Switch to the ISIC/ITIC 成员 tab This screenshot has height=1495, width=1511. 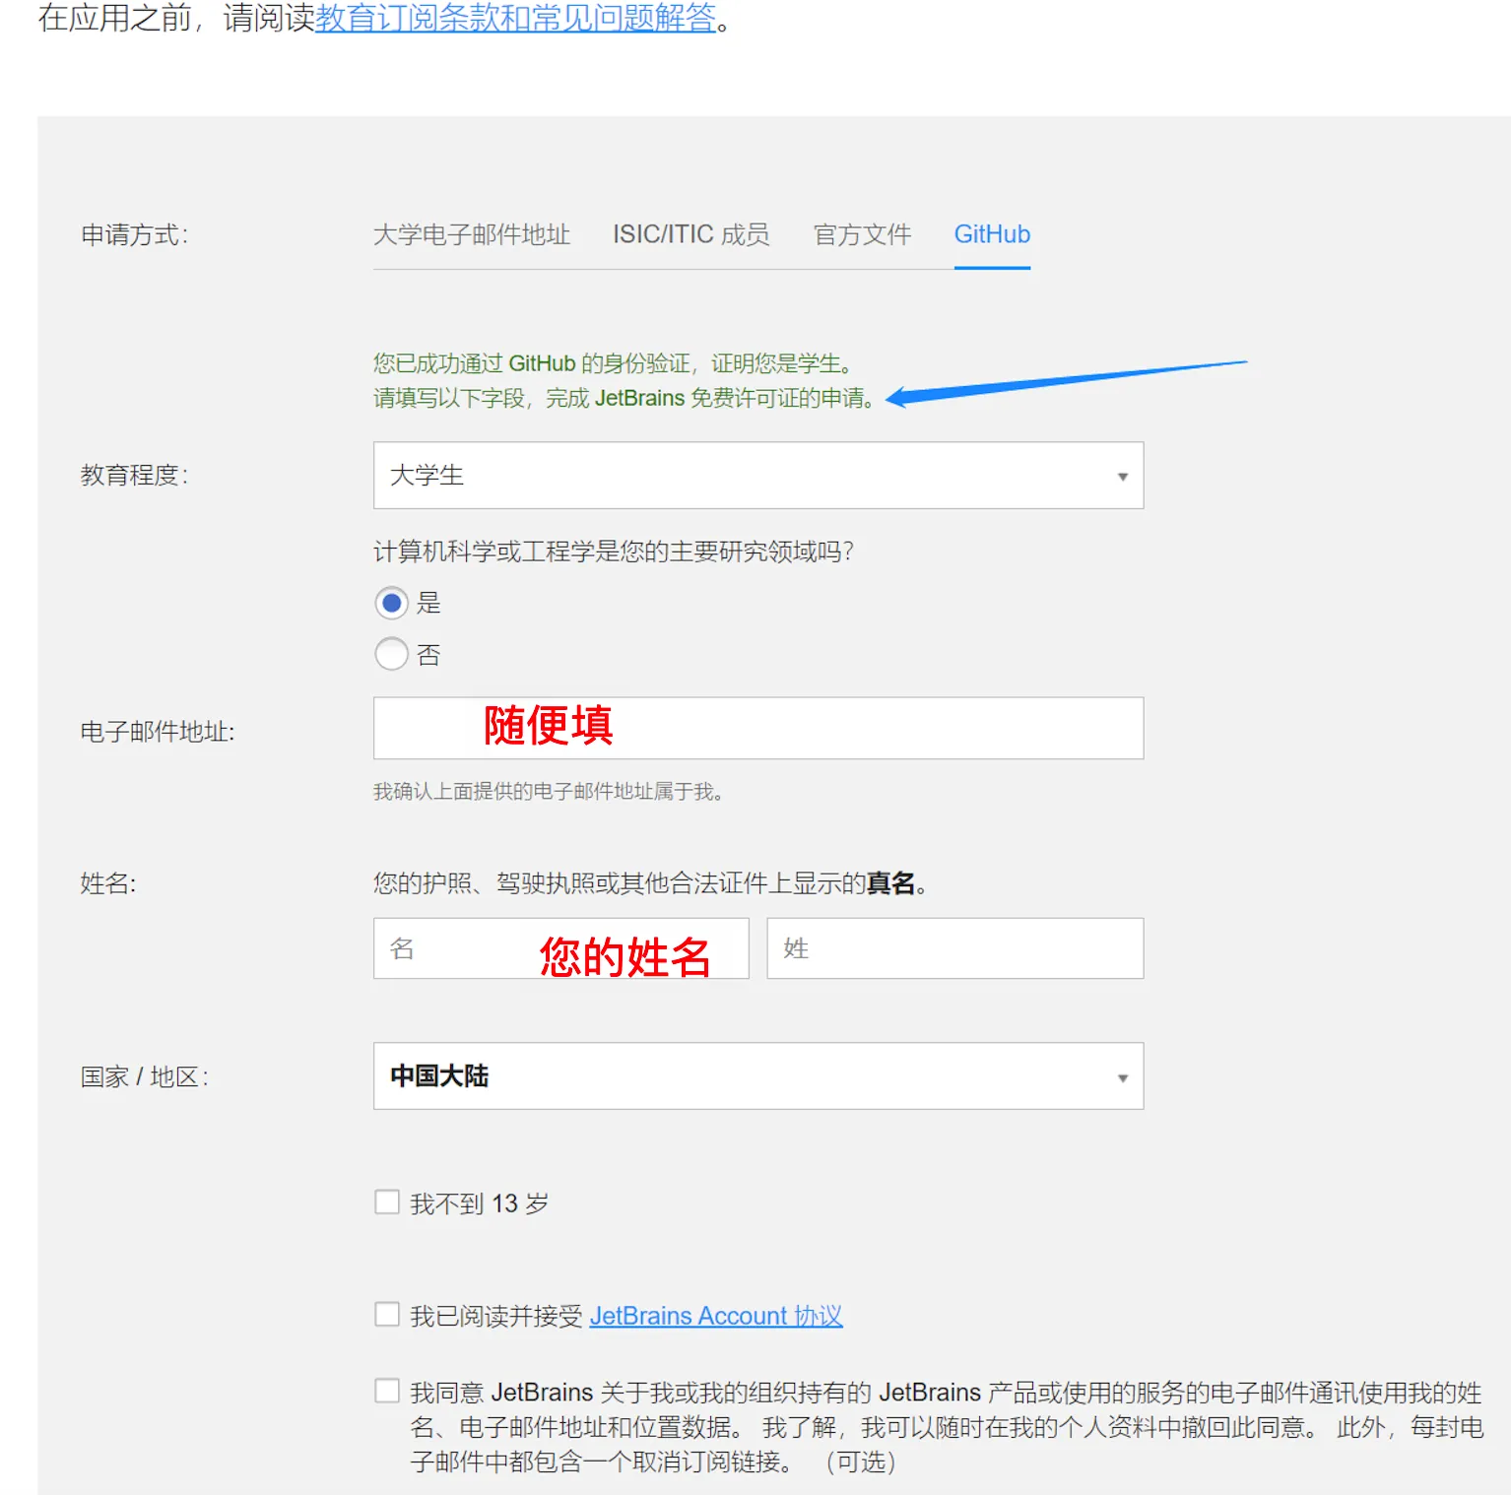click(x=690, y=234)
